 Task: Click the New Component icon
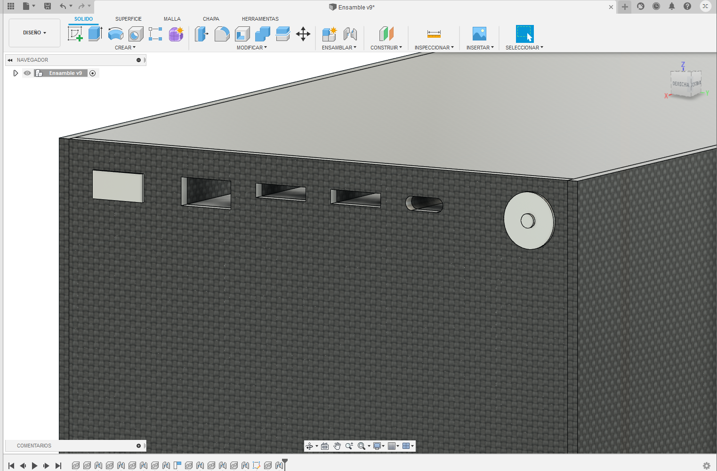click(x=329, y=34)
